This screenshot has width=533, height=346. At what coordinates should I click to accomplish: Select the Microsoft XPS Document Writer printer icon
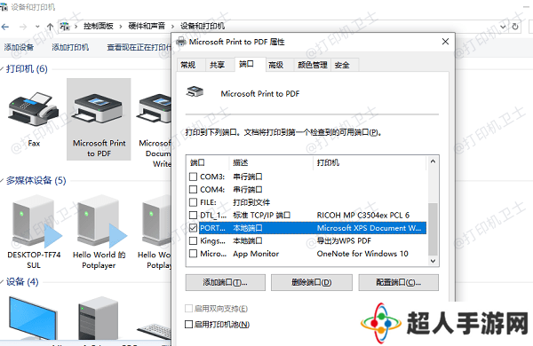click(155, 109)
